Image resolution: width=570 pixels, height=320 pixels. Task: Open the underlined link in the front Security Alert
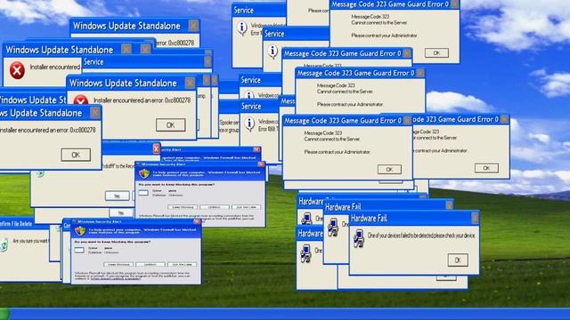click(x=116, y=278)
